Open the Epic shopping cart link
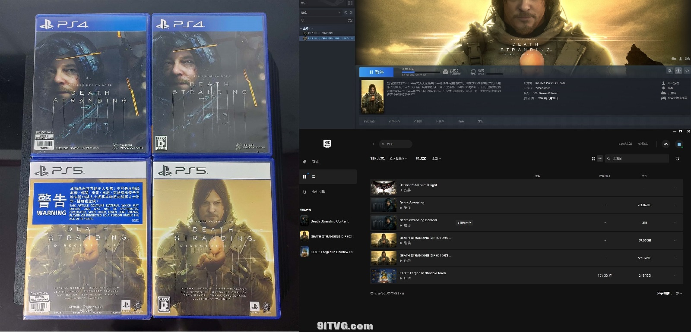Image resolution: width=691 pixels, height=332 pixels. pos(643,144)
